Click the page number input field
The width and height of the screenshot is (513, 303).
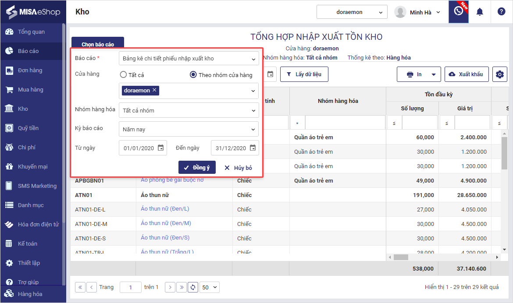[x=131, y=287]
